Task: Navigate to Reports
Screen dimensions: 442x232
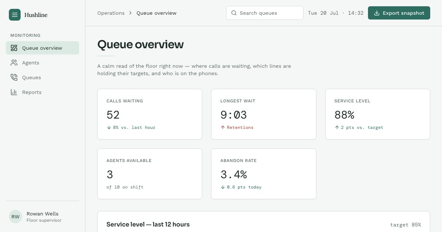Action: [x=42, y=92]
